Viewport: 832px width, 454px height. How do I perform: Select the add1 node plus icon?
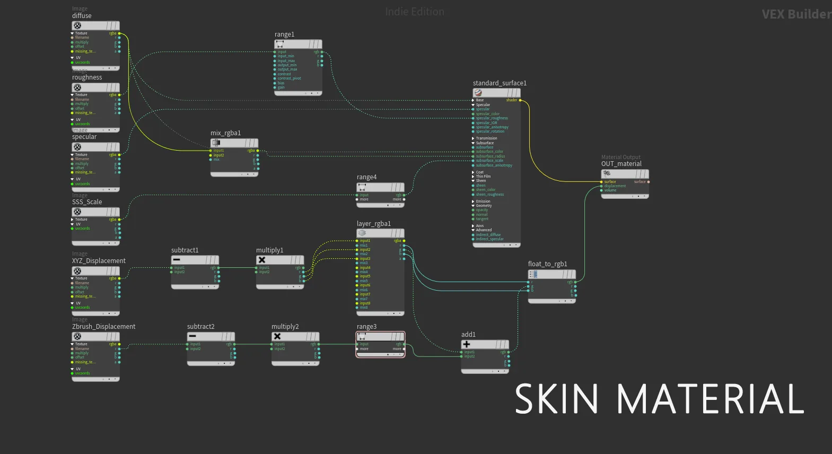pos(467,344)
